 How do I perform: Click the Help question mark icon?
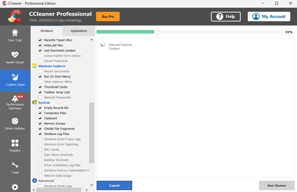tap(220, 17)
